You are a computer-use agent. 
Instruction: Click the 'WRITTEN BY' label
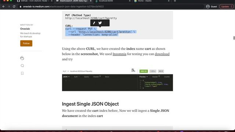click(x=27, y=25)
